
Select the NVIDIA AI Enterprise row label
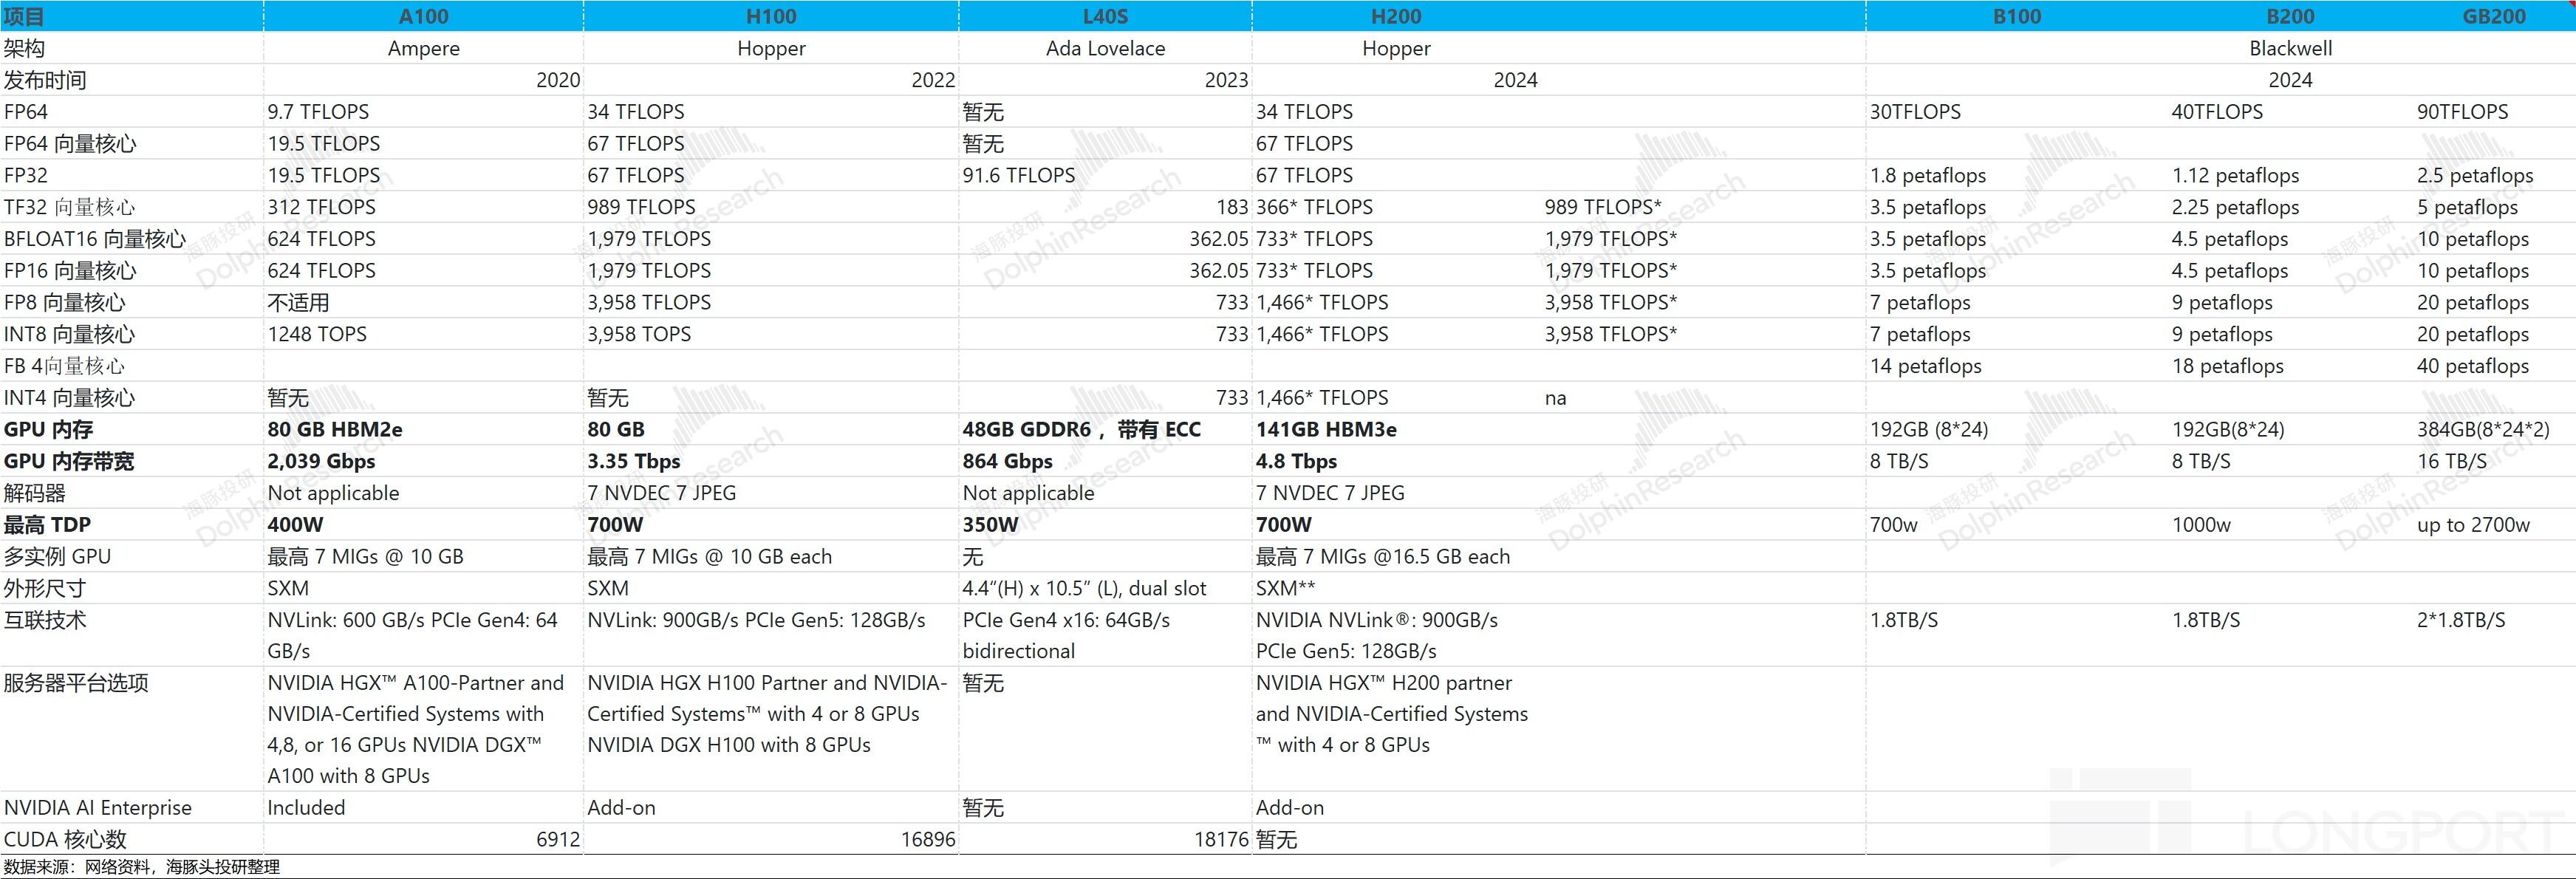pyautogui.click(x=98, y=807)
